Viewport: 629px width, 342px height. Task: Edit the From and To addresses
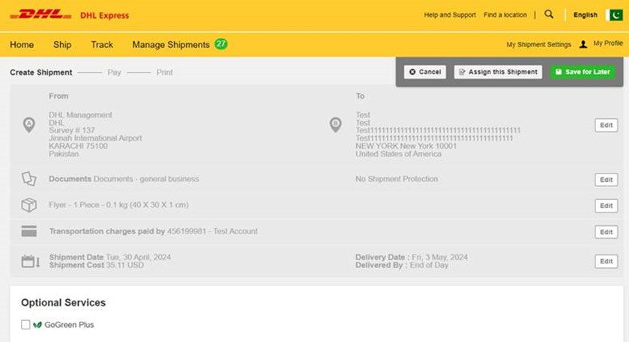pyautogui.click(x=607, y=125)
